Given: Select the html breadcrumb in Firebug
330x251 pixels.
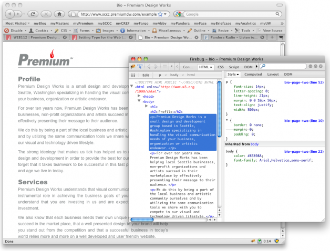Looking at the screenshot, I should (x=191, y=75).
